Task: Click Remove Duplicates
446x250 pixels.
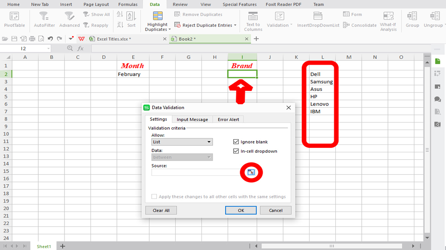Action: [x=198, y=14]
